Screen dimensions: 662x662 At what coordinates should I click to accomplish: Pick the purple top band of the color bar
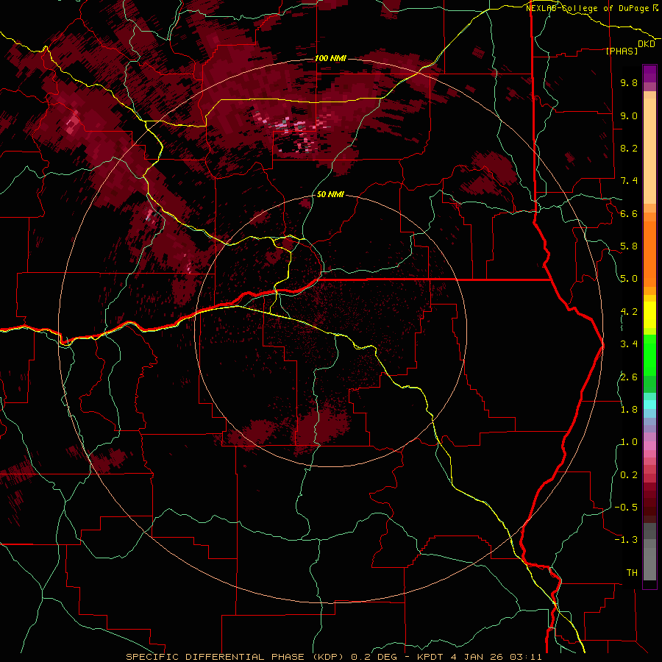[x=649, y=74]
